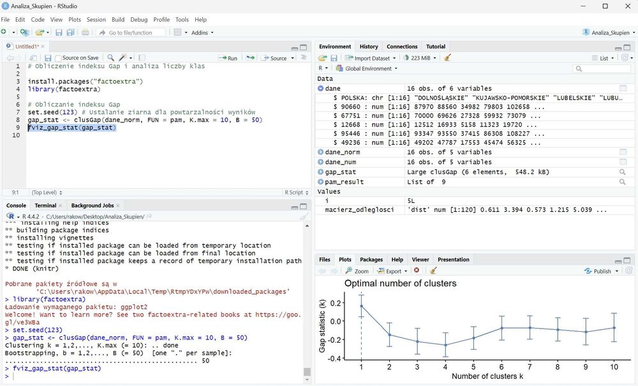Compile report notebook icon in editor
Image resolution: width=638 pixels, height=386 pixels.
[142, 58]
